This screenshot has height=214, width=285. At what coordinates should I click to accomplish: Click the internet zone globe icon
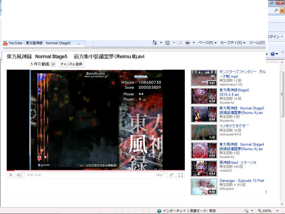click(x=159, y=211)
